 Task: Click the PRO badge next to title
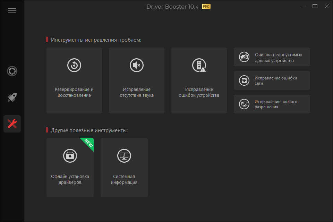pos(206,6)
